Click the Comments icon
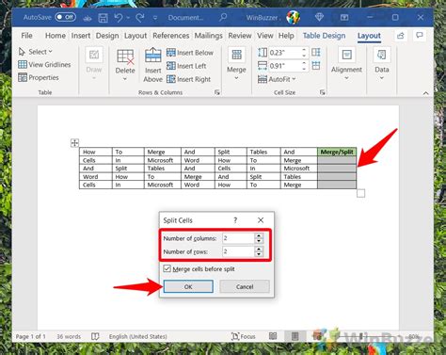 (x=420, y=35)
